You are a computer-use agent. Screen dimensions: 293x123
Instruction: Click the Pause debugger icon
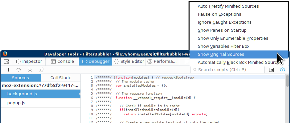coord(7,70)
